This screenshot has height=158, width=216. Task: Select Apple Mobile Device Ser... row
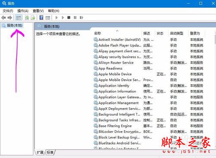[148, 80]
